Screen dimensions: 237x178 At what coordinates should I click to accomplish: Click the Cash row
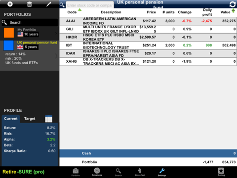148,153
